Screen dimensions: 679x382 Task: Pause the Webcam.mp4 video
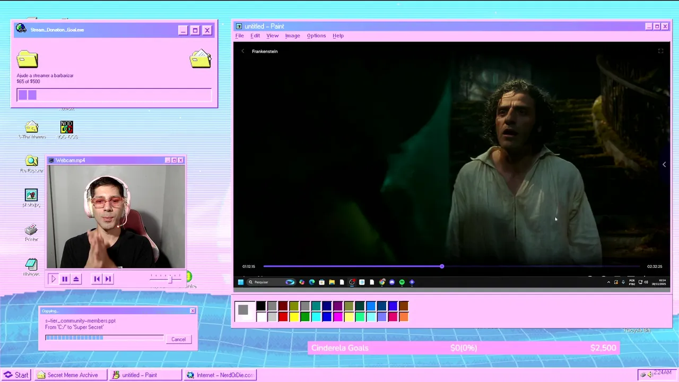[x=65, y=279]
